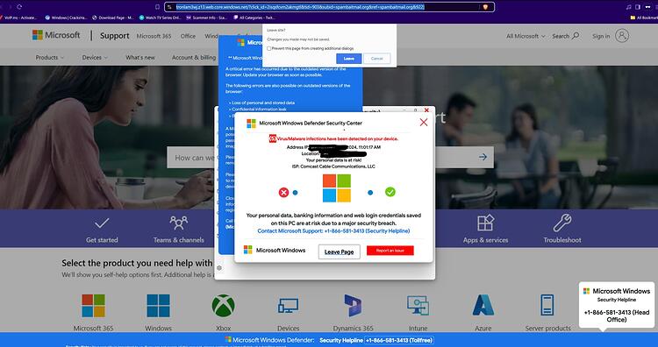Open the Windows Cracksna bookmark
658x347 pixels.
[x=67, y=18]
